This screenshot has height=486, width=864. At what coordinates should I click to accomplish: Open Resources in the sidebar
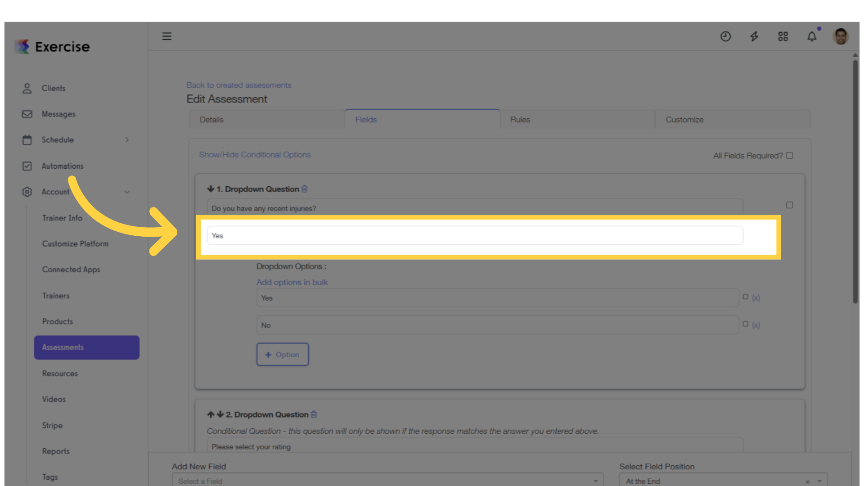coord(60,373)
